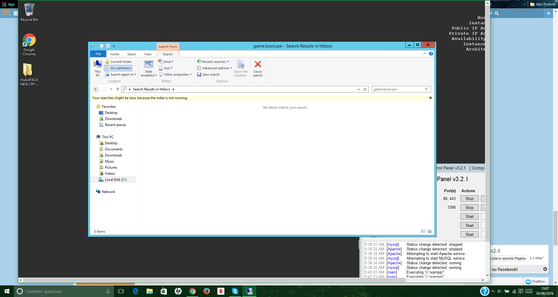
Task: Collapse the ribbon with chevron arrow
Action: [425, 54]
